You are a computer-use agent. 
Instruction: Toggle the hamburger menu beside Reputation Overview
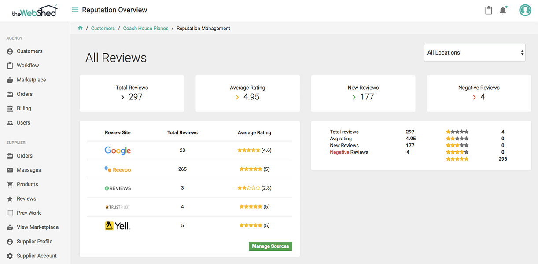(x=75, y=10)
